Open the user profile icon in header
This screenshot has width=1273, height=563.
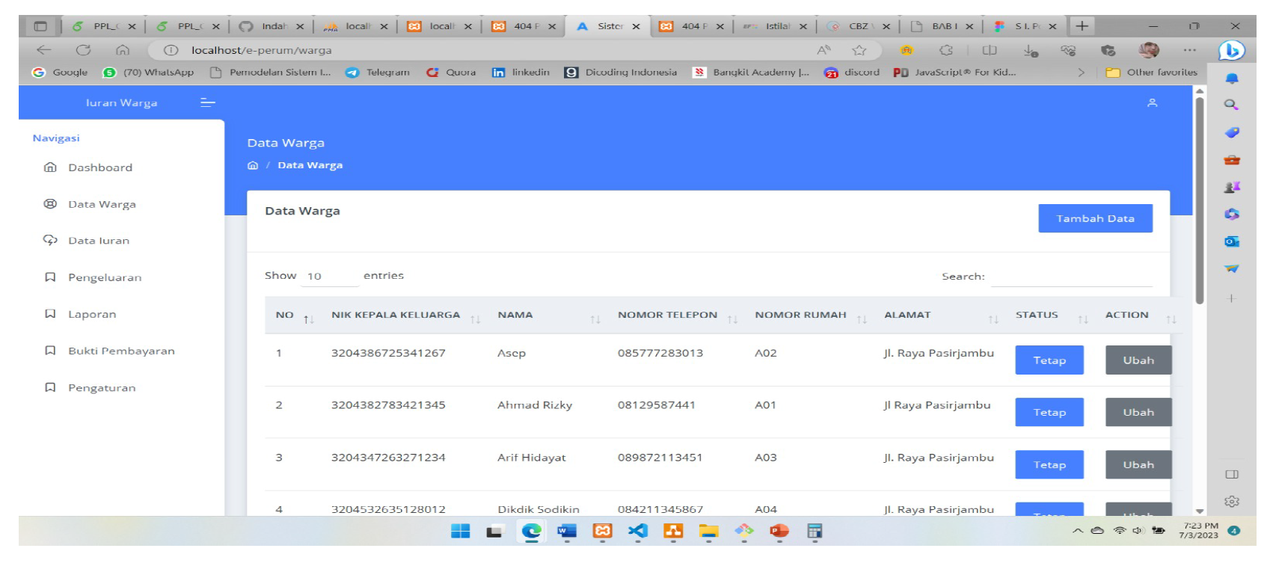click(1152, 102)
